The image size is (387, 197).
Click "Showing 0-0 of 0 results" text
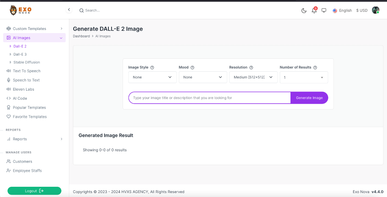(x=105, y=150)
